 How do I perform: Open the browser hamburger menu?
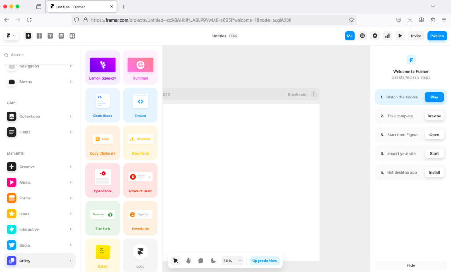click(x=444, y=20)
